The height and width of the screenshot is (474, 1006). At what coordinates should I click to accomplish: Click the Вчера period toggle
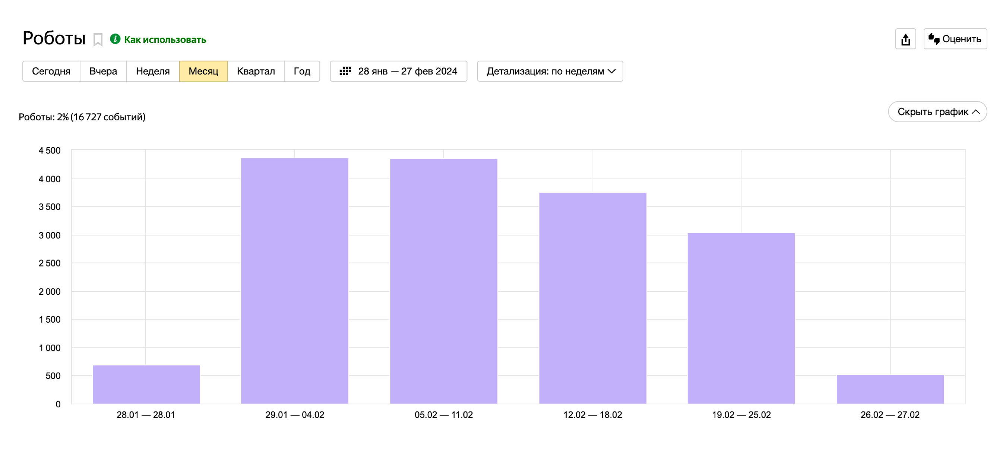pyautogui.click(x=103, y=71)
